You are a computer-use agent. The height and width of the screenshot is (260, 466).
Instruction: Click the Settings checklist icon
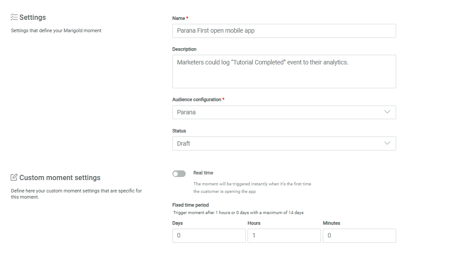14,18
